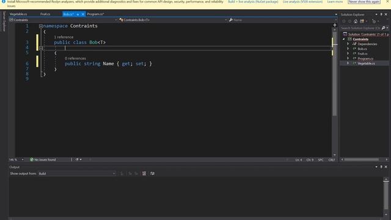Open Solution Explorer pending changes filter icon
This screenshot has height=220, width=391.
point(375,21)
